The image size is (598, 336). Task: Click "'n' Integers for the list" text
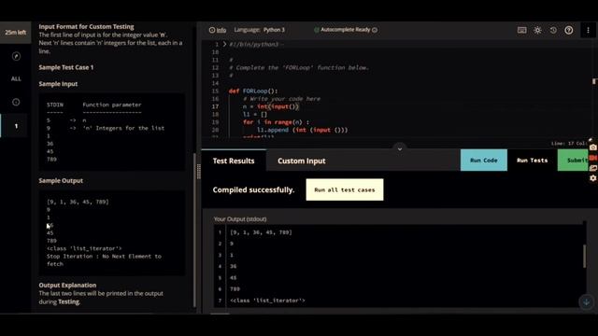(123, 128)
